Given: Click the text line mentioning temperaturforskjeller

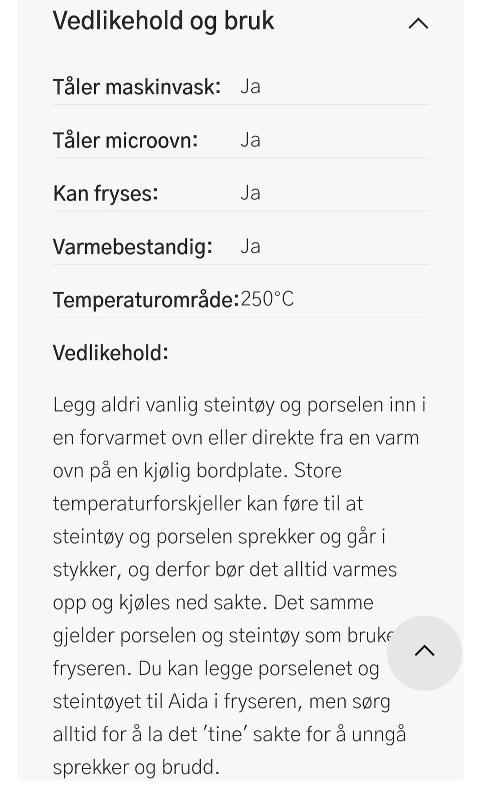Looking at the screenshot, I should (208, 504).
